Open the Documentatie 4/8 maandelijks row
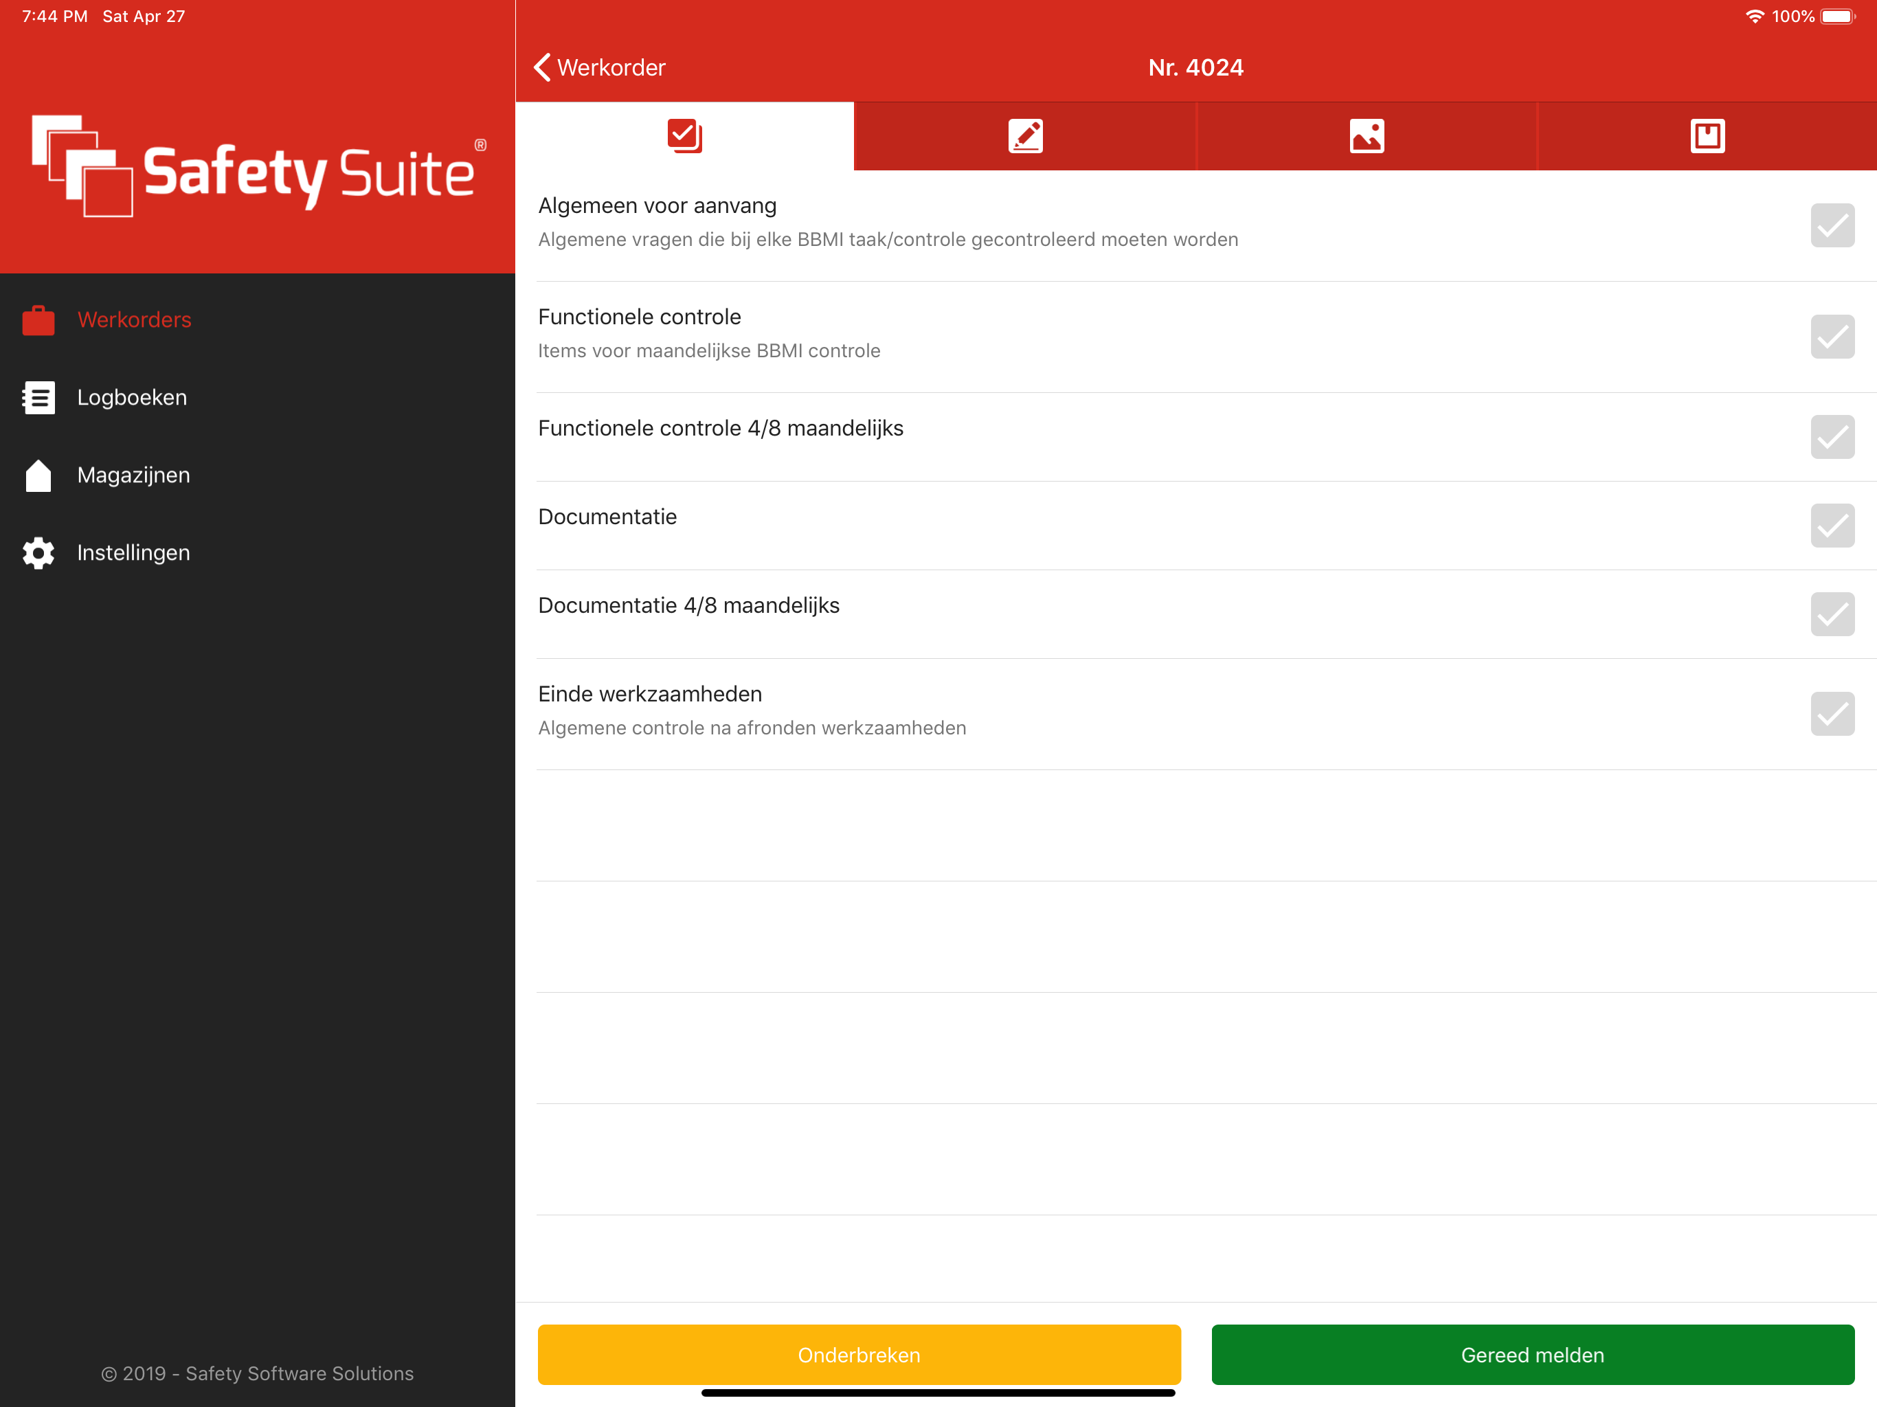 [1195, 614]
